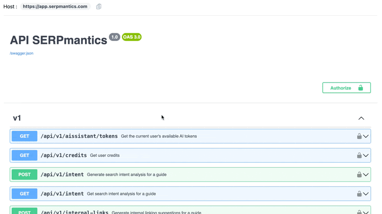Click the lock icon on aissistant/tokens endpoint
The image size is (382, 214).
(x=359, y=136)
